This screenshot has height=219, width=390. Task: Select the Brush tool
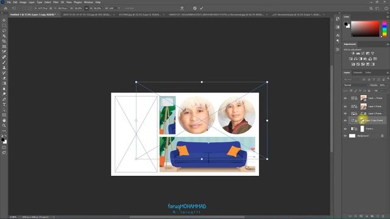4,62
